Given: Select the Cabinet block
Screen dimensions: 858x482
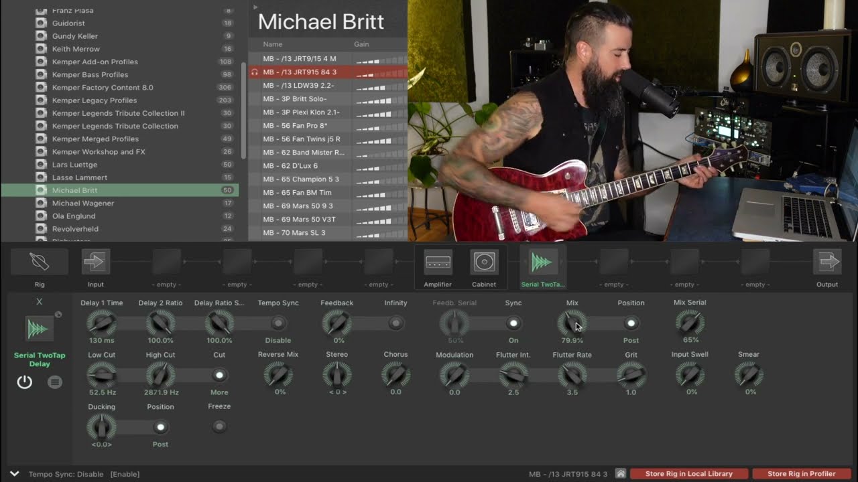Looking at the screenshot, I should point(484,262).
